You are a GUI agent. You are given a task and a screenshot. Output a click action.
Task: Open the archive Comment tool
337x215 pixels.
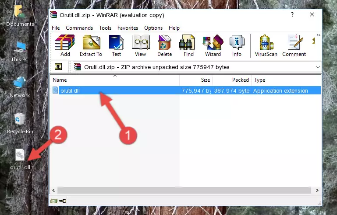(x=294, y=45)
